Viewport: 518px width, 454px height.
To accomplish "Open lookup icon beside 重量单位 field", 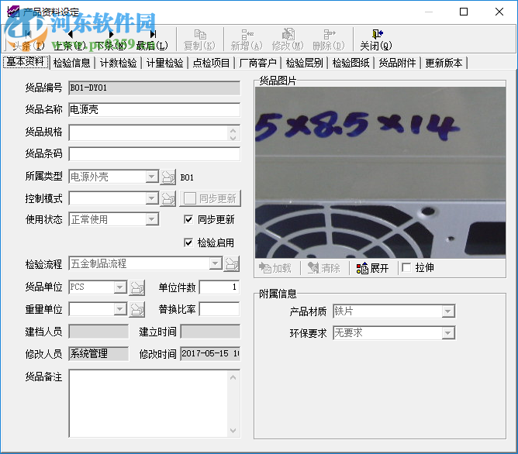I will 136,309.
